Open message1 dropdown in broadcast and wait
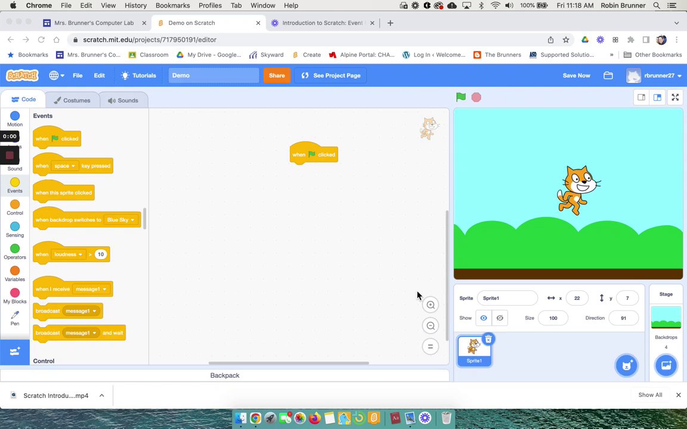Screen dimensions: 687x429 tap(81, 332)
